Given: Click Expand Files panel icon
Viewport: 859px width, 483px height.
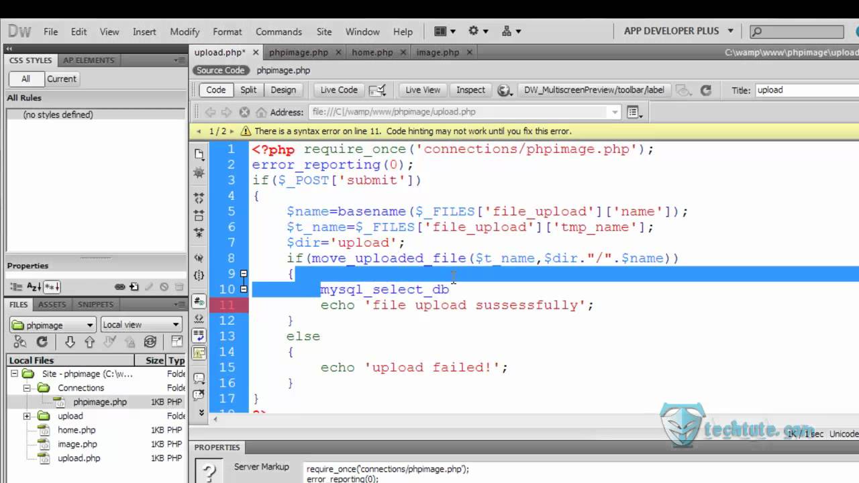Looking at the screenshot, I should click(176, 342).
